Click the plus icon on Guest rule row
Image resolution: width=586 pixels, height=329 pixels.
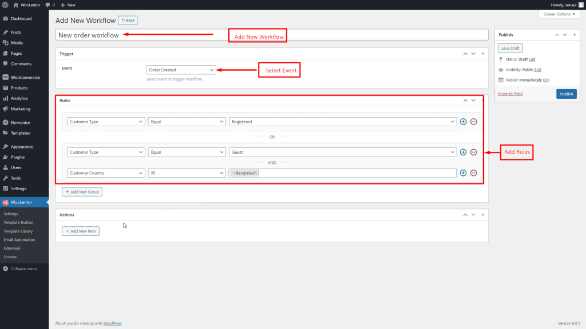click(x=463, y=152)
